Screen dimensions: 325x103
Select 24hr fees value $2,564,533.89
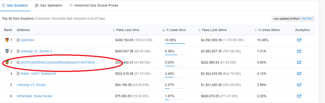tap(211, 74)
